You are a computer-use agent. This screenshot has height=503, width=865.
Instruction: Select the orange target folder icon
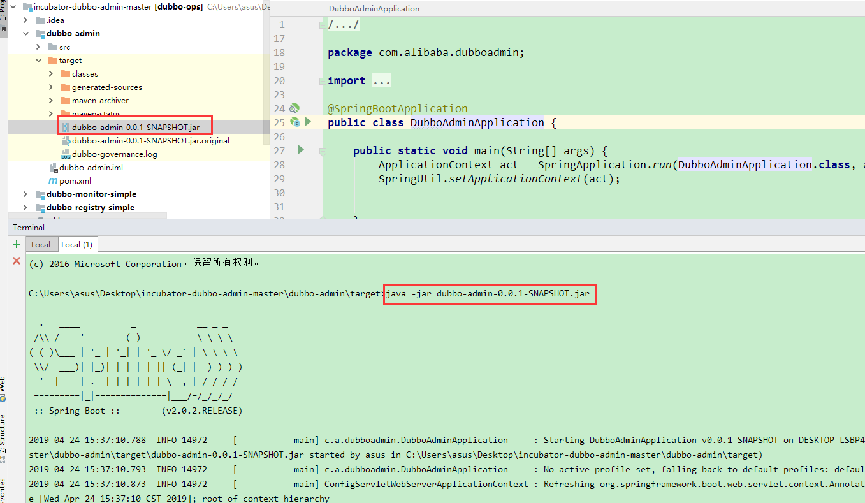[x=53, y=61]
